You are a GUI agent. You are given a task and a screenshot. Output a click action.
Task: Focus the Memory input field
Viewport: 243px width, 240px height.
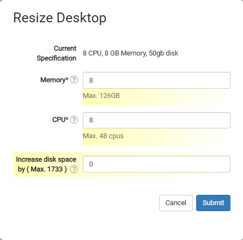(x=156, y=81)
